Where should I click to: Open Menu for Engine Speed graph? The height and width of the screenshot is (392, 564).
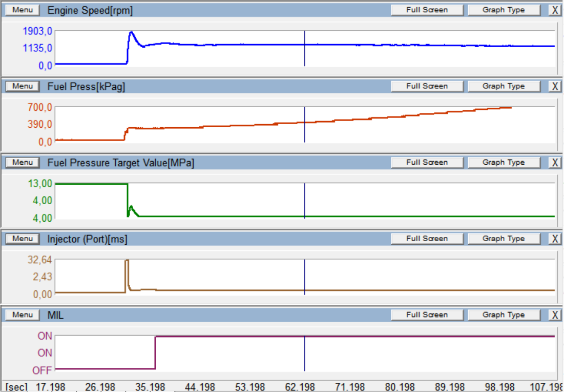(x=23, y=10)
